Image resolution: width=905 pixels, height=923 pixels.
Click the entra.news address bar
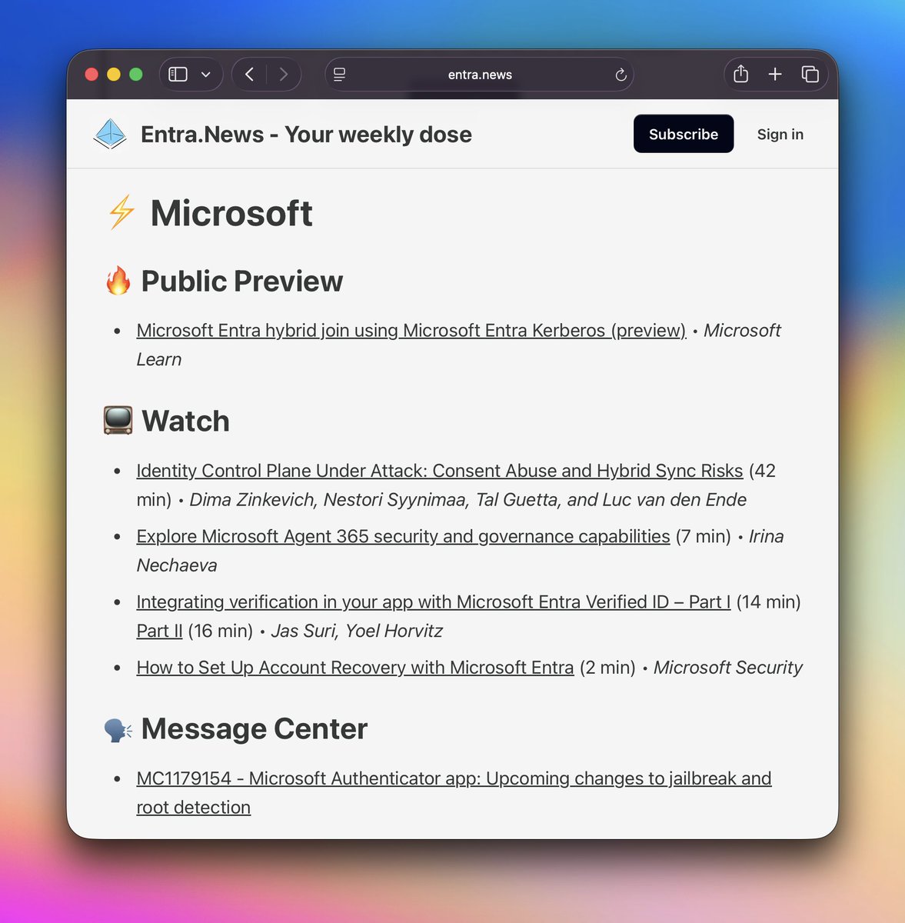[480, 75]
